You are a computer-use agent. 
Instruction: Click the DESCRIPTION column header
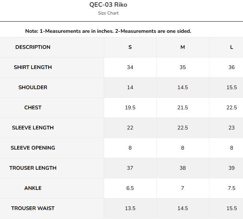click(x=33, y=47)
